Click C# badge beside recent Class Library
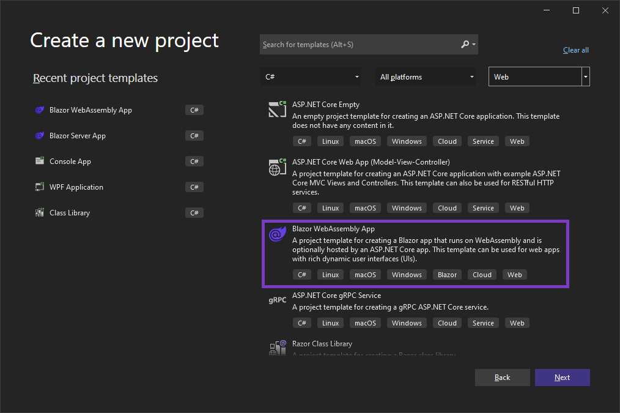This screenshot has width=620, height=413. pos(194,213)
